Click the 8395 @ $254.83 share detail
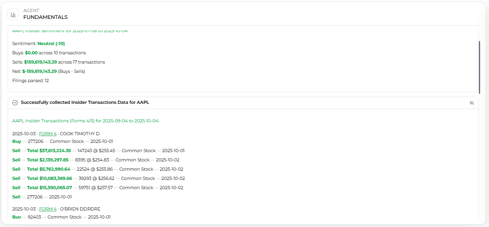The height and width of the screenshot is (227, 489). 92,160
